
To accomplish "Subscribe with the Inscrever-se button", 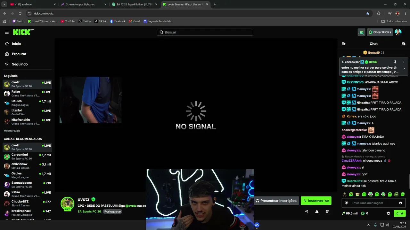I will 316,201.
